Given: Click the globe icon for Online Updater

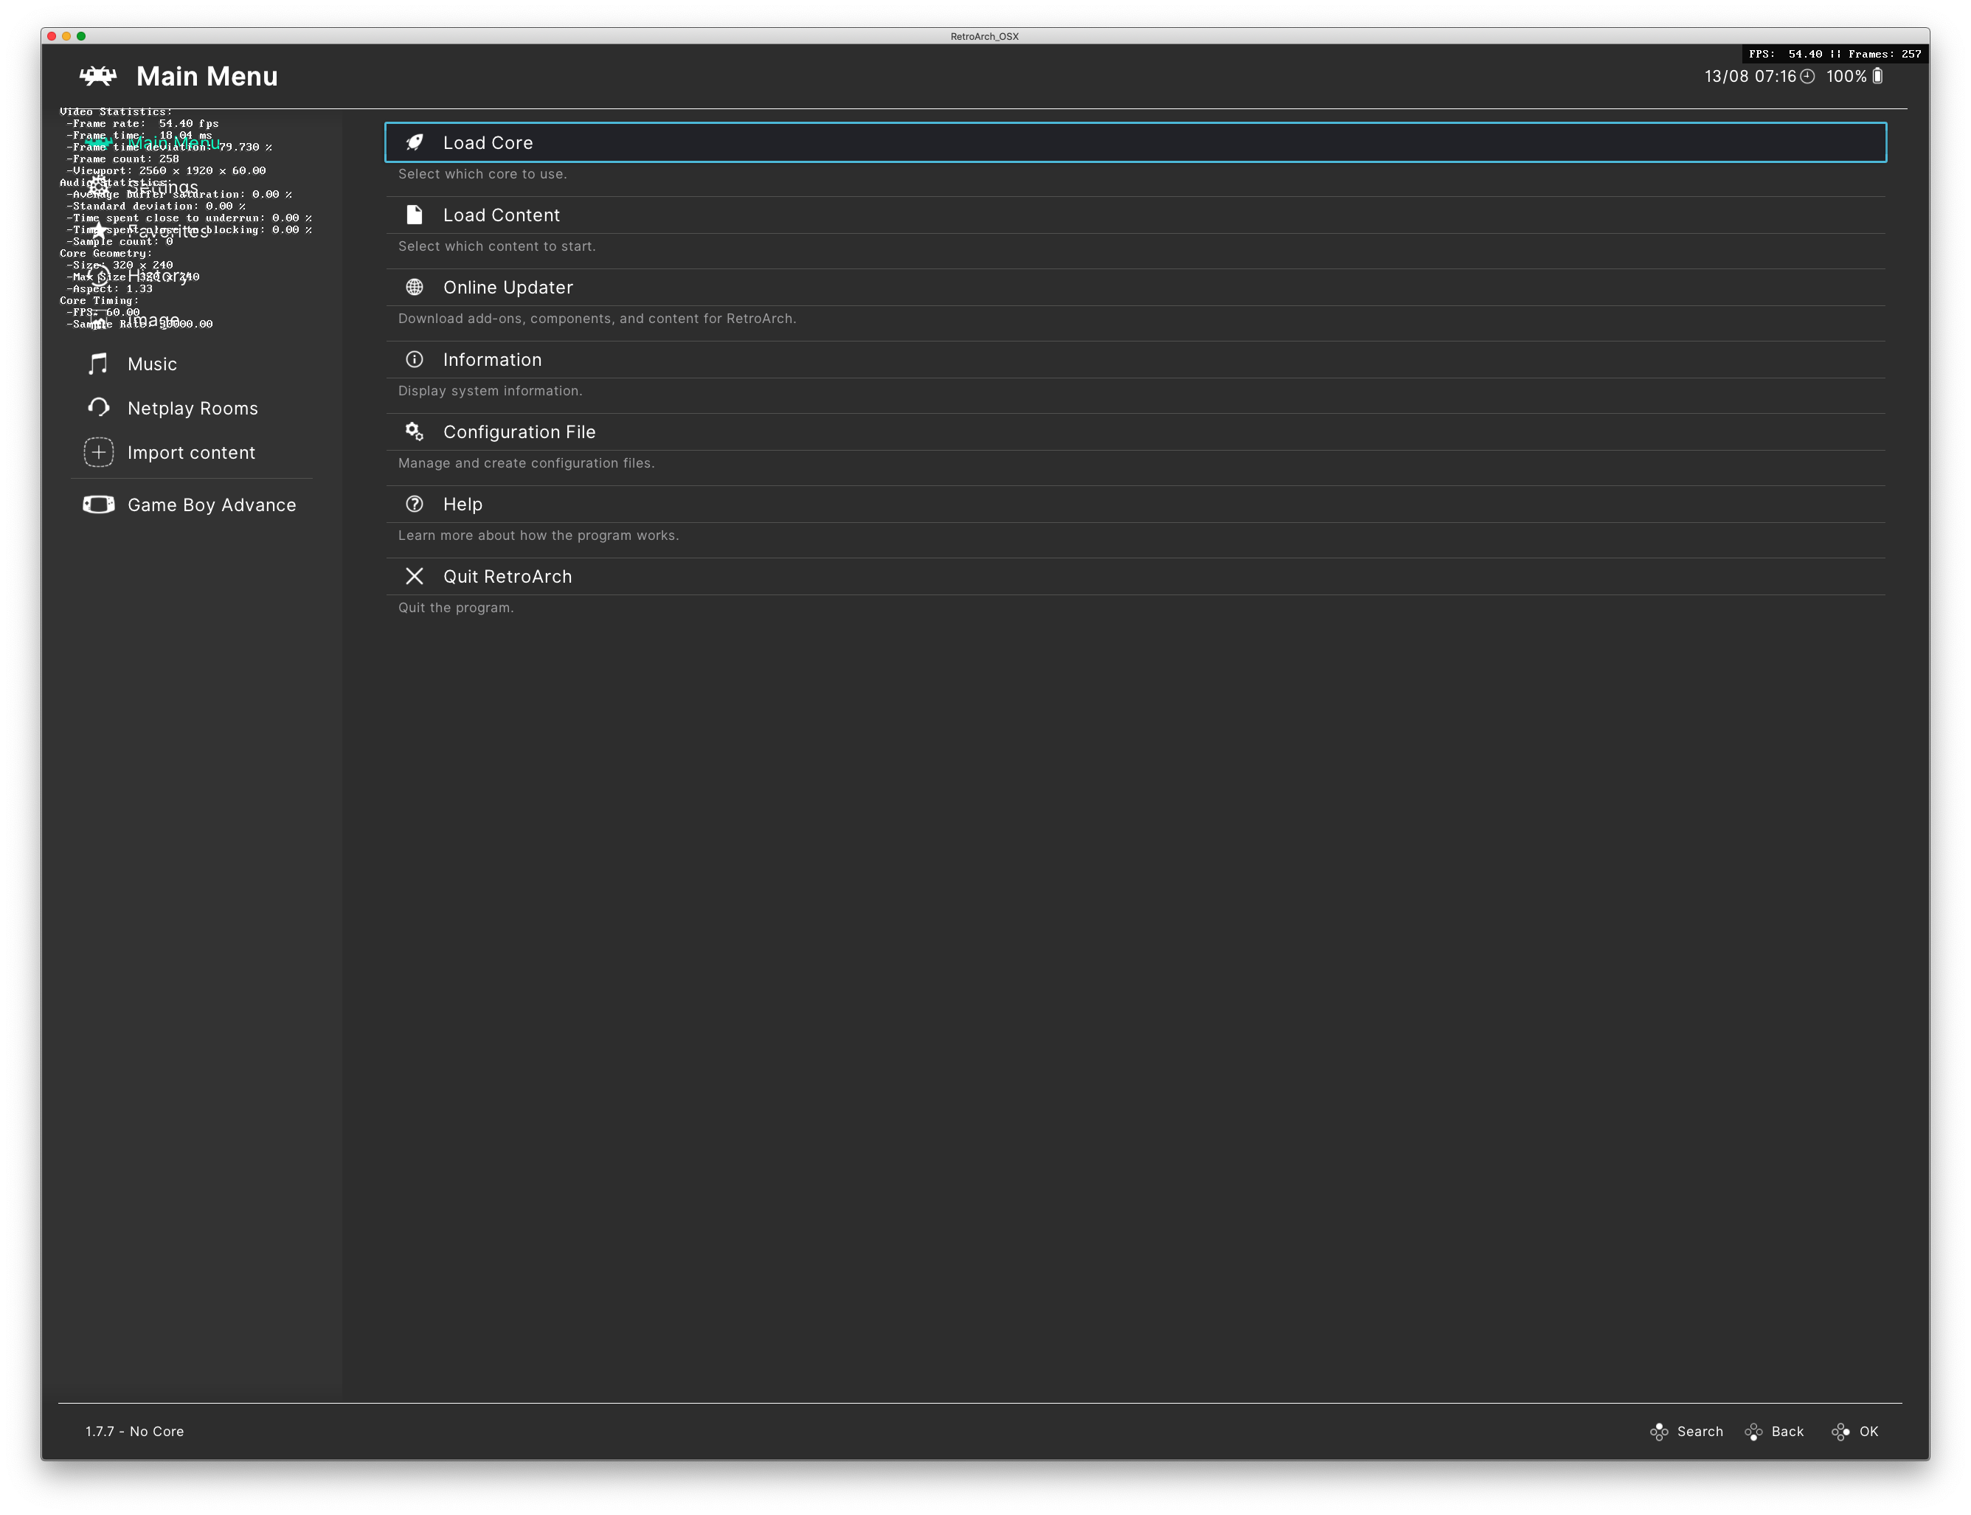Looking at the screenshot, I should (414, 287).
